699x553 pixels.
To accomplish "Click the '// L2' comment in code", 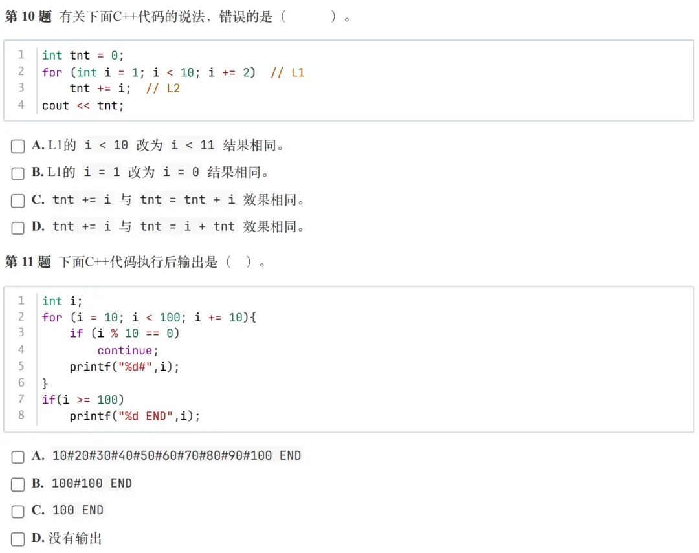I will (x=163, y=88).
